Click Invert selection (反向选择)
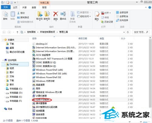 coord(122,20)
